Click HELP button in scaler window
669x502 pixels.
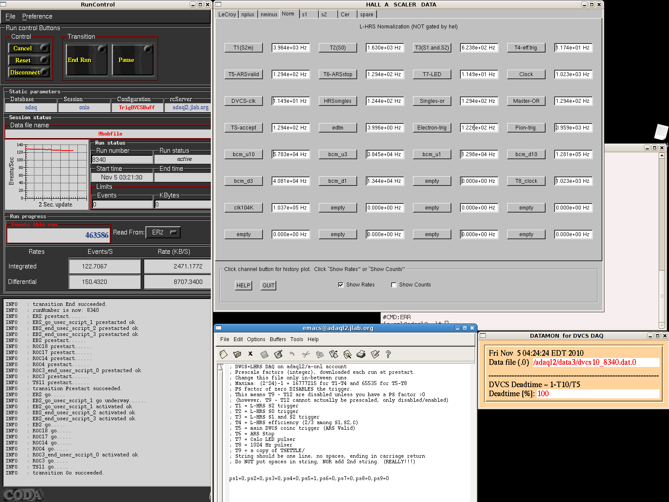[x=244, y=286]
